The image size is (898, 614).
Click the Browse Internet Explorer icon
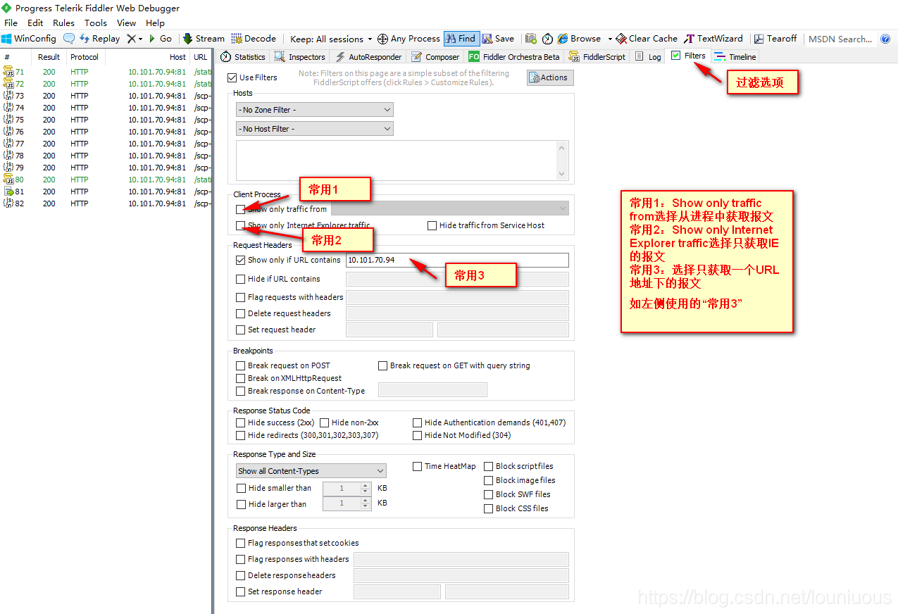[563, 39]
